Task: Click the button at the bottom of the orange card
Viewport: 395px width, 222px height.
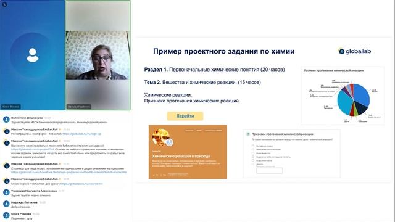Action: tap(178, 175)
